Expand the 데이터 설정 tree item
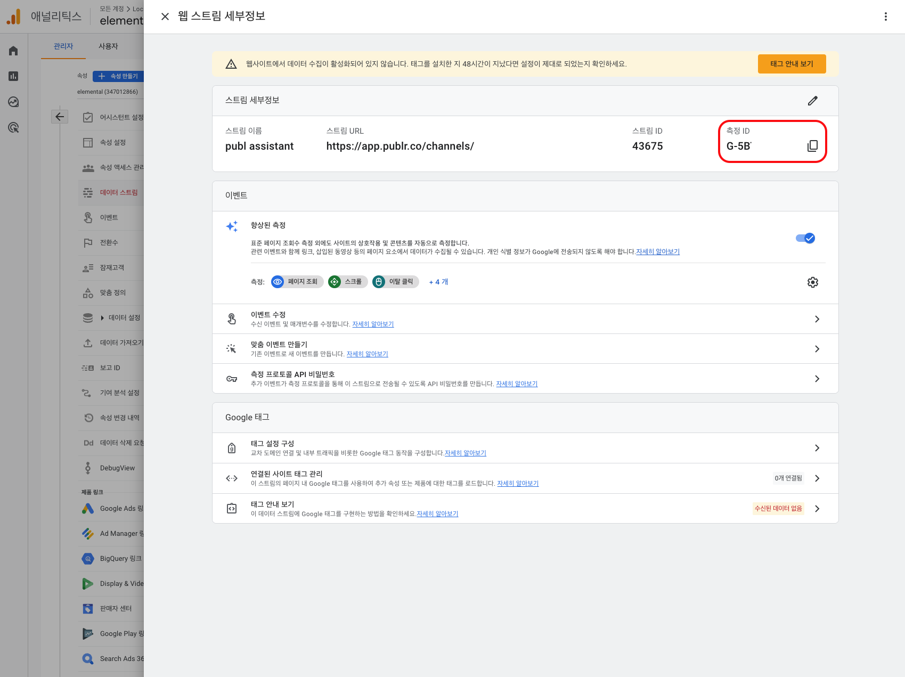Screen dimensions: 905x677 (x=102, y=318)
